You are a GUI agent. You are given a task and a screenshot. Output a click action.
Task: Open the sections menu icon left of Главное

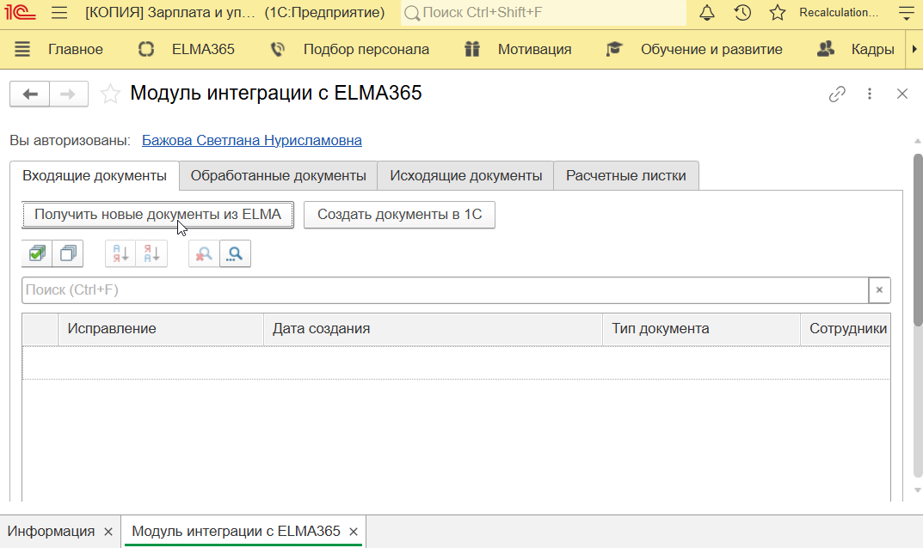(22, 49)
